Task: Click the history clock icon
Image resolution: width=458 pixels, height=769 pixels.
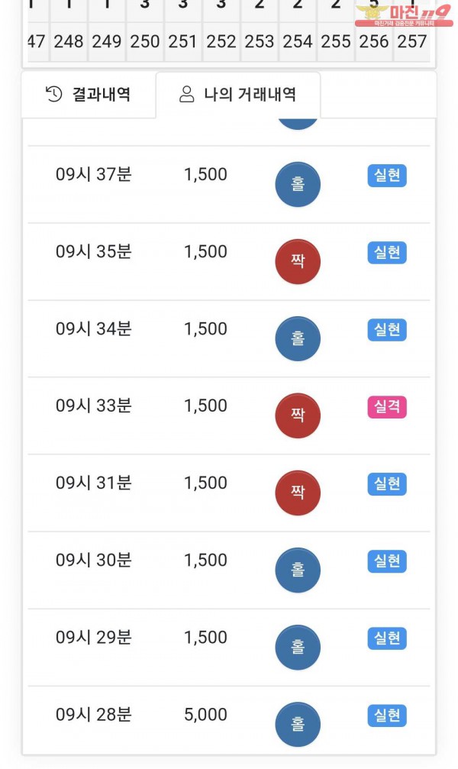Action: click(54, 95)
